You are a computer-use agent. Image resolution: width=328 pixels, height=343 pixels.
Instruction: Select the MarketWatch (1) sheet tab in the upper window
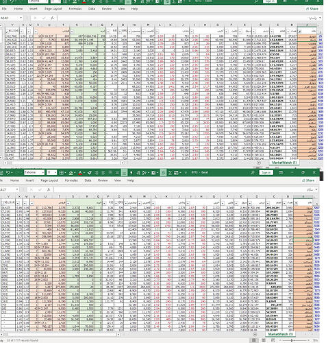point(284,163)
